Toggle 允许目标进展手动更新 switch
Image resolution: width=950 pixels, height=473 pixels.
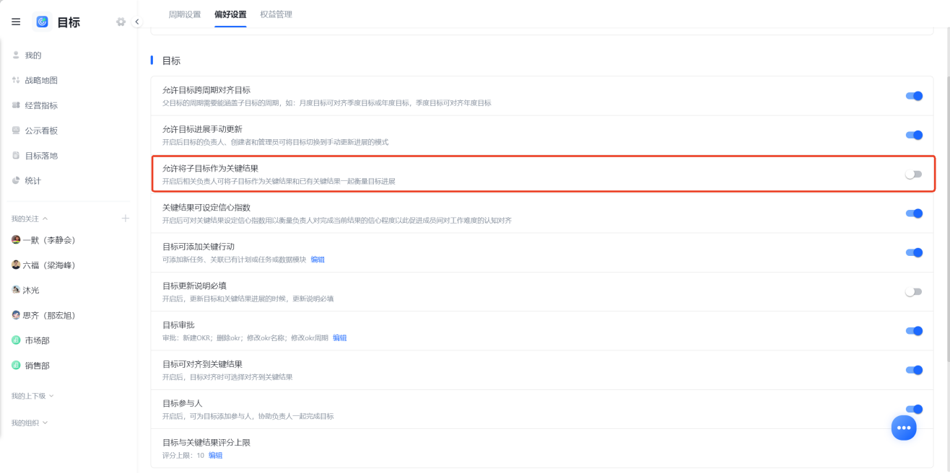click(914, 135)
